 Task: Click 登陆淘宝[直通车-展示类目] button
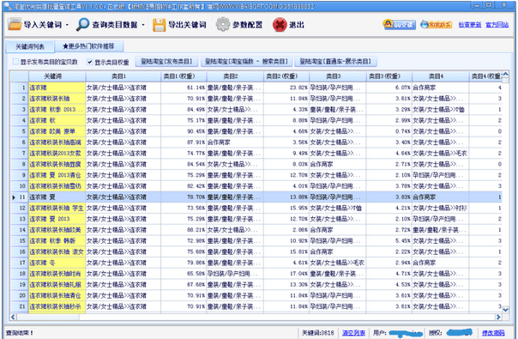pyautogui.click(x=335, y=61)
